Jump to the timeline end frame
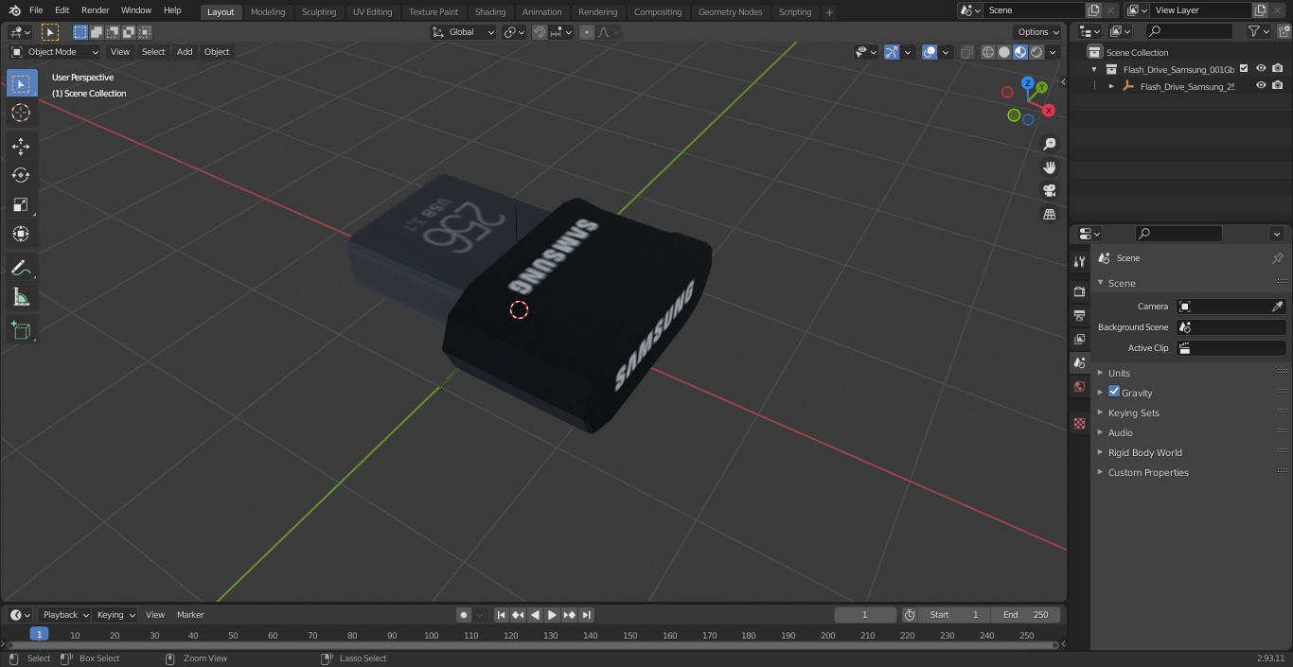 pyautogui.click(x=587, y=615)
